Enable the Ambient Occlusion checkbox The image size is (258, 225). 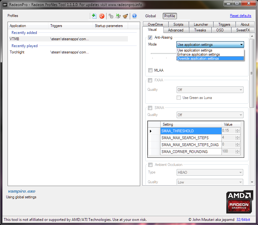pos(151,165)
